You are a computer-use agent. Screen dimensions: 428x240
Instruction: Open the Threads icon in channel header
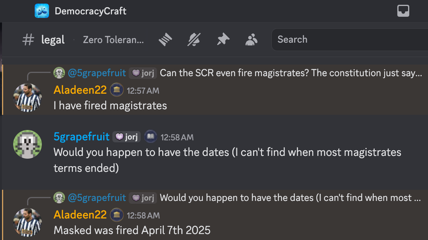click(x=165, y=40)
